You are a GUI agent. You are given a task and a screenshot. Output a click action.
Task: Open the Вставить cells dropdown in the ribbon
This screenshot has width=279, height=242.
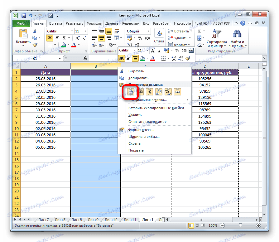pyautogui.click(x=191, y=31)
